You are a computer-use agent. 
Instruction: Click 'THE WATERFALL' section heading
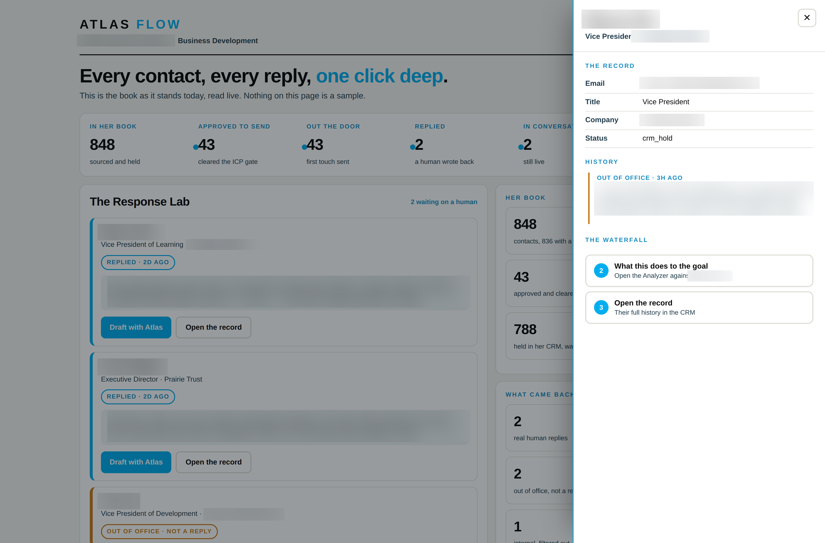click(616, 240)
